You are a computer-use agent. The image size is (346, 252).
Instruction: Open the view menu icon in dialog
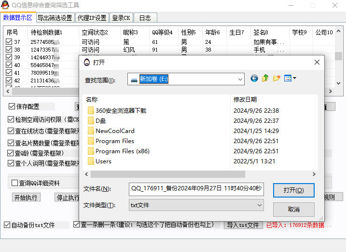[290, 79]
